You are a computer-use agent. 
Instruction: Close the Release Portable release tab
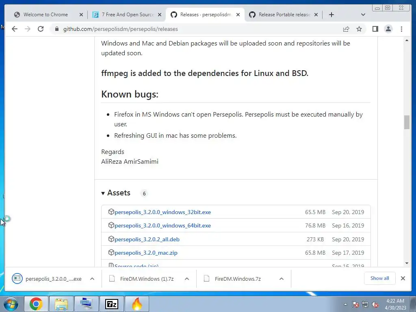pyautogui.click(x=316, y=15)
